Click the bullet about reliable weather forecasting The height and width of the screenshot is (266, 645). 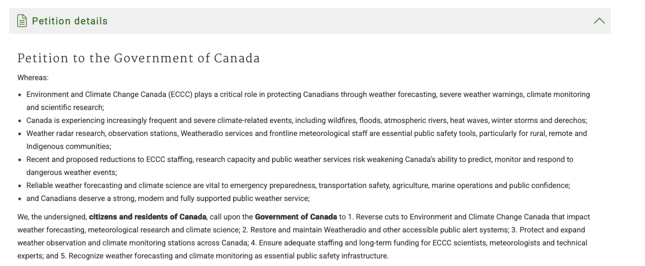click(298, 185)
